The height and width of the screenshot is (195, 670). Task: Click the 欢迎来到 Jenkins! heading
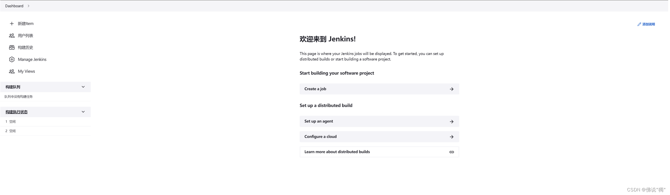327,39
